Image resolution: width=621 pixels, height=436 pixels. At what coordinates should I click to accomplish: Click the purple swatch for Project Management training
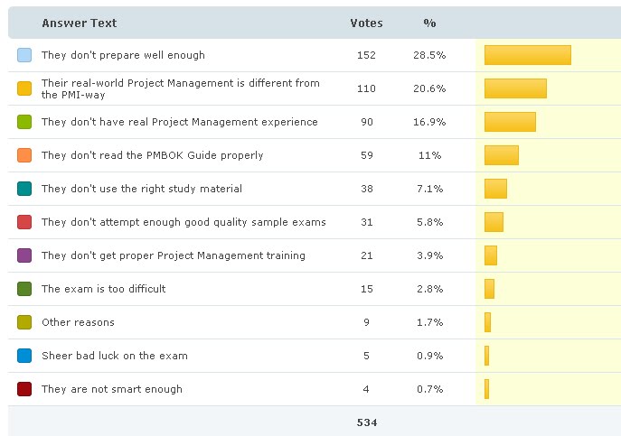click(x=24, y=255)
